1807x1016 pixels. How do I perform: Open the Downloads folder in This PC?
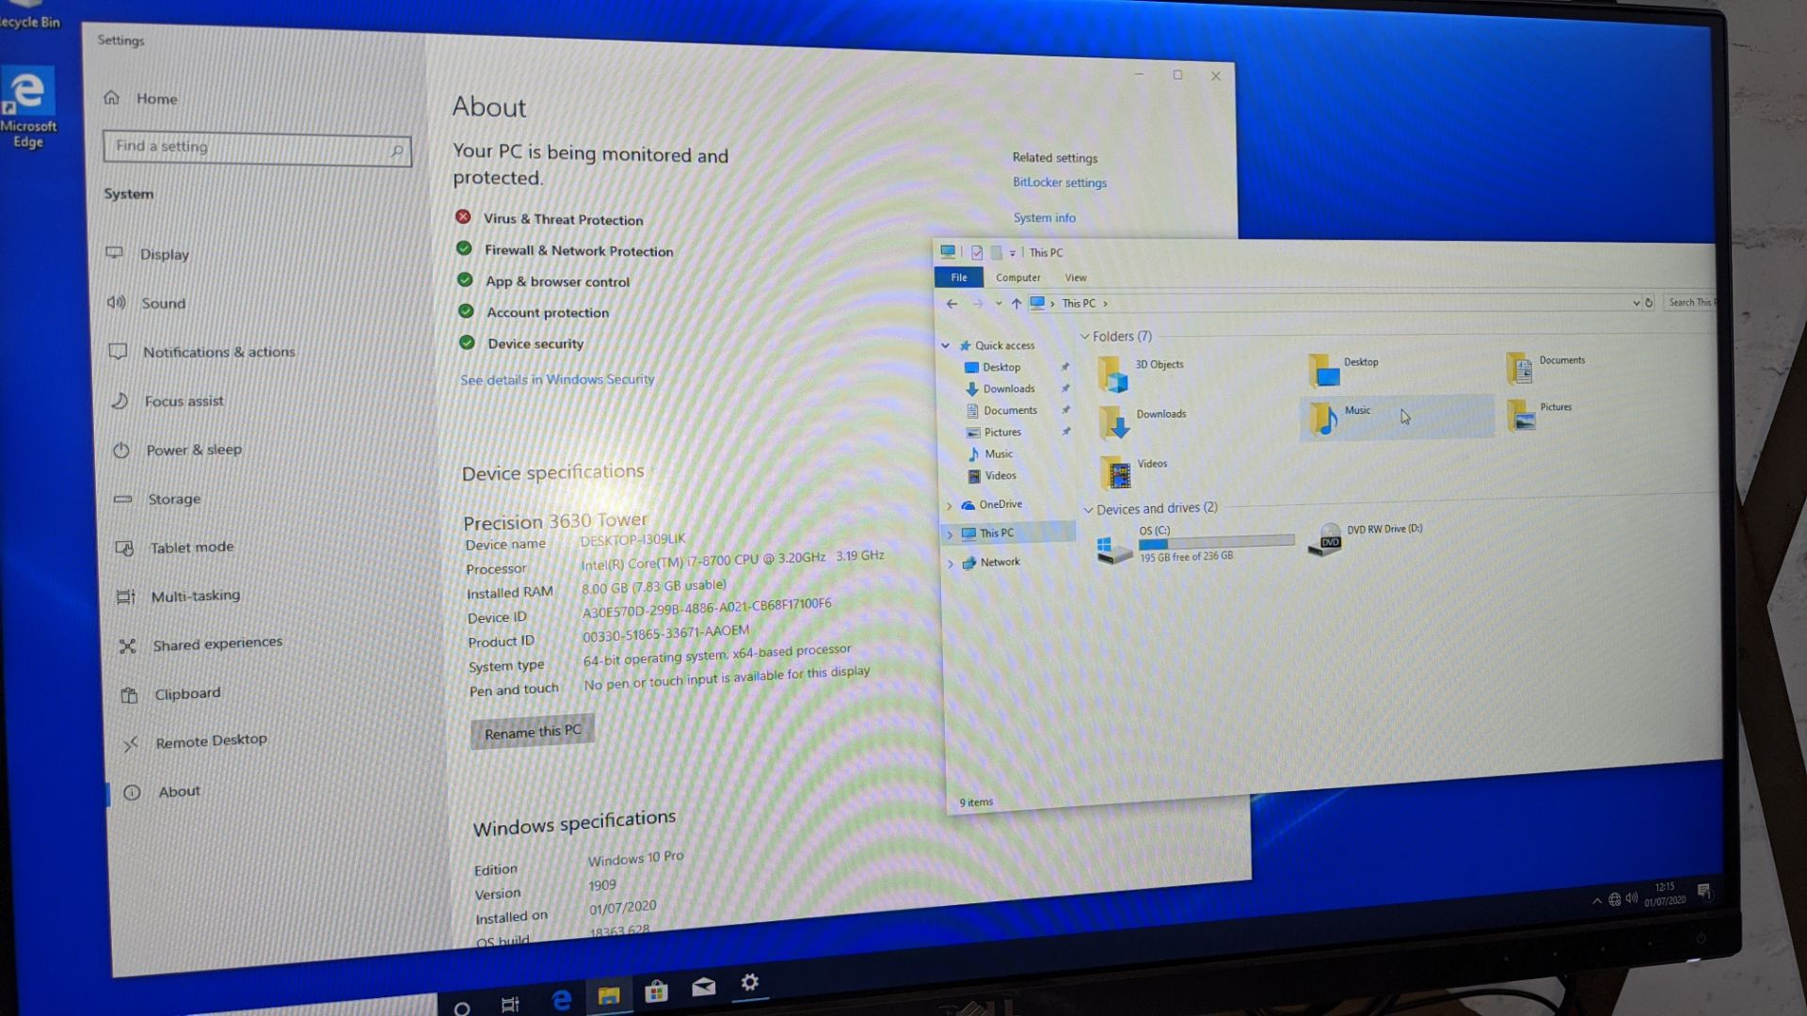click(x=1143, y=421)
